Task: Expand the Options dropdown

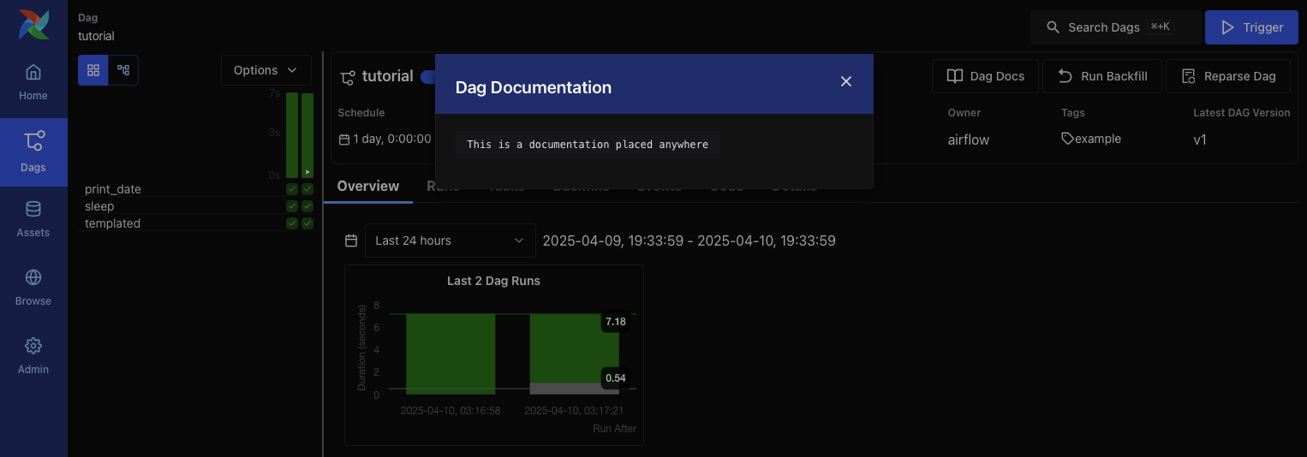Action: coord(266,70)
